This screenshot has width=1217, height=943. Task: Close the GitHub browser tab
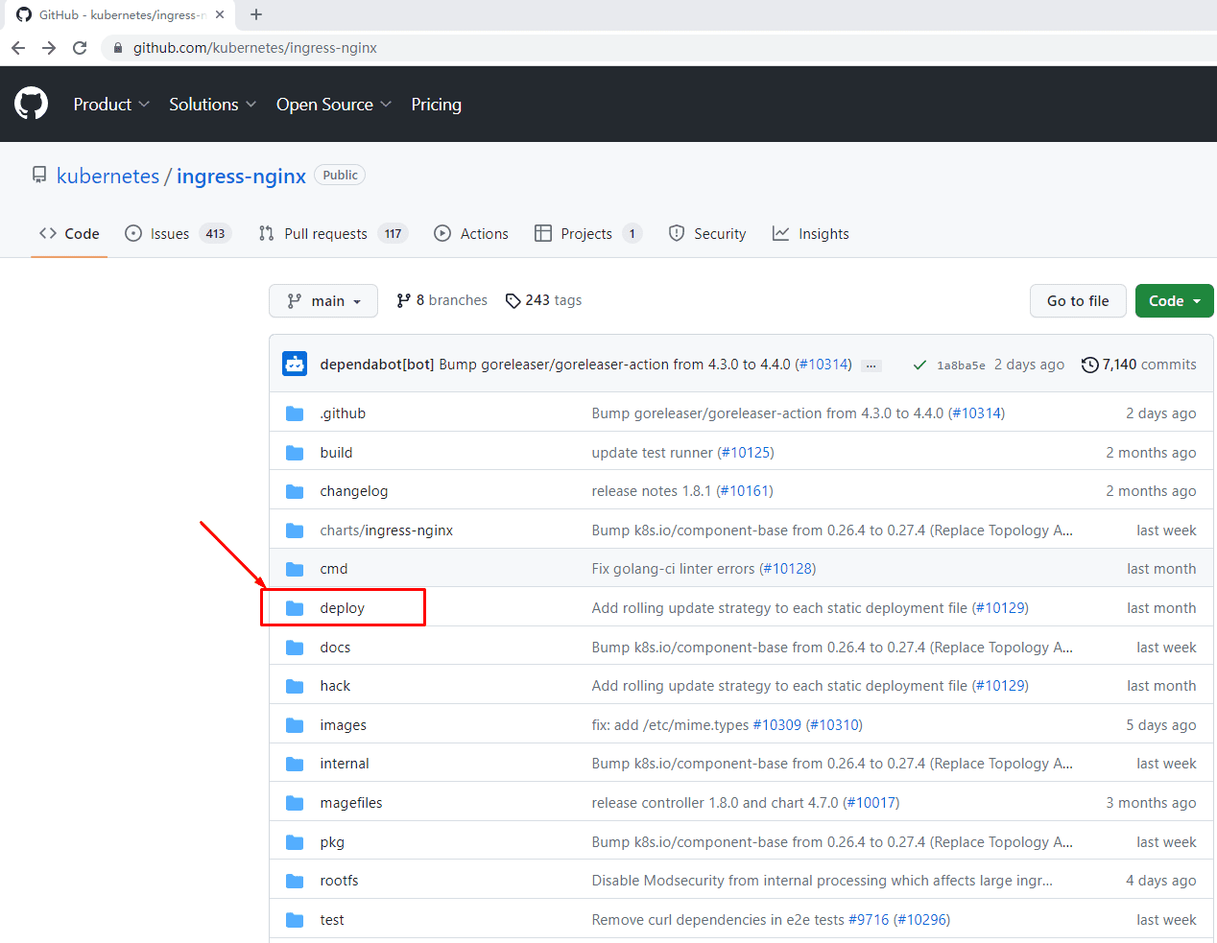pyautogui.click(x=221, y=14)
